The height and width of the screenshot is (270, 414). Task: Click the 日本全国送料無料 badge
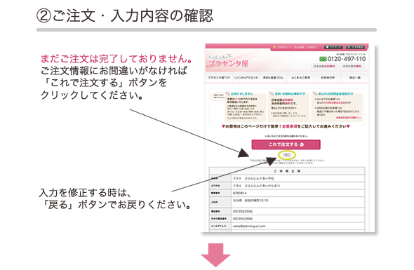(324, 66)
